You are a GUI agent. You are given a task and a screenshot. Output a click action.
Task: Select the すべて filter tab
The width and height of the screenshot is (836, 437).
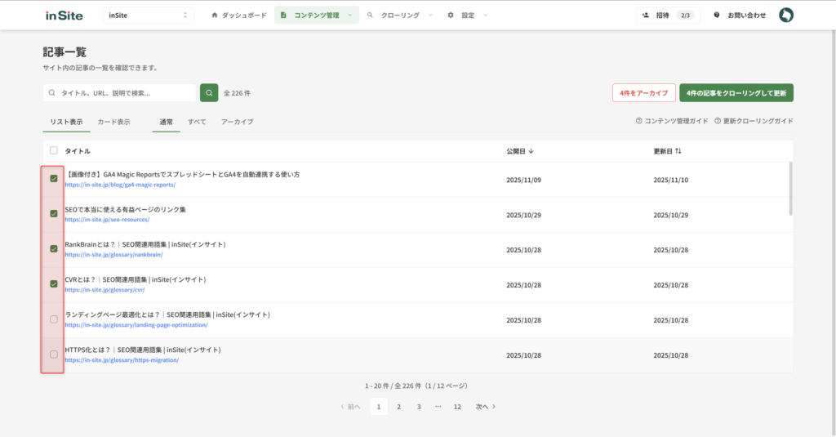click(197, 122)
